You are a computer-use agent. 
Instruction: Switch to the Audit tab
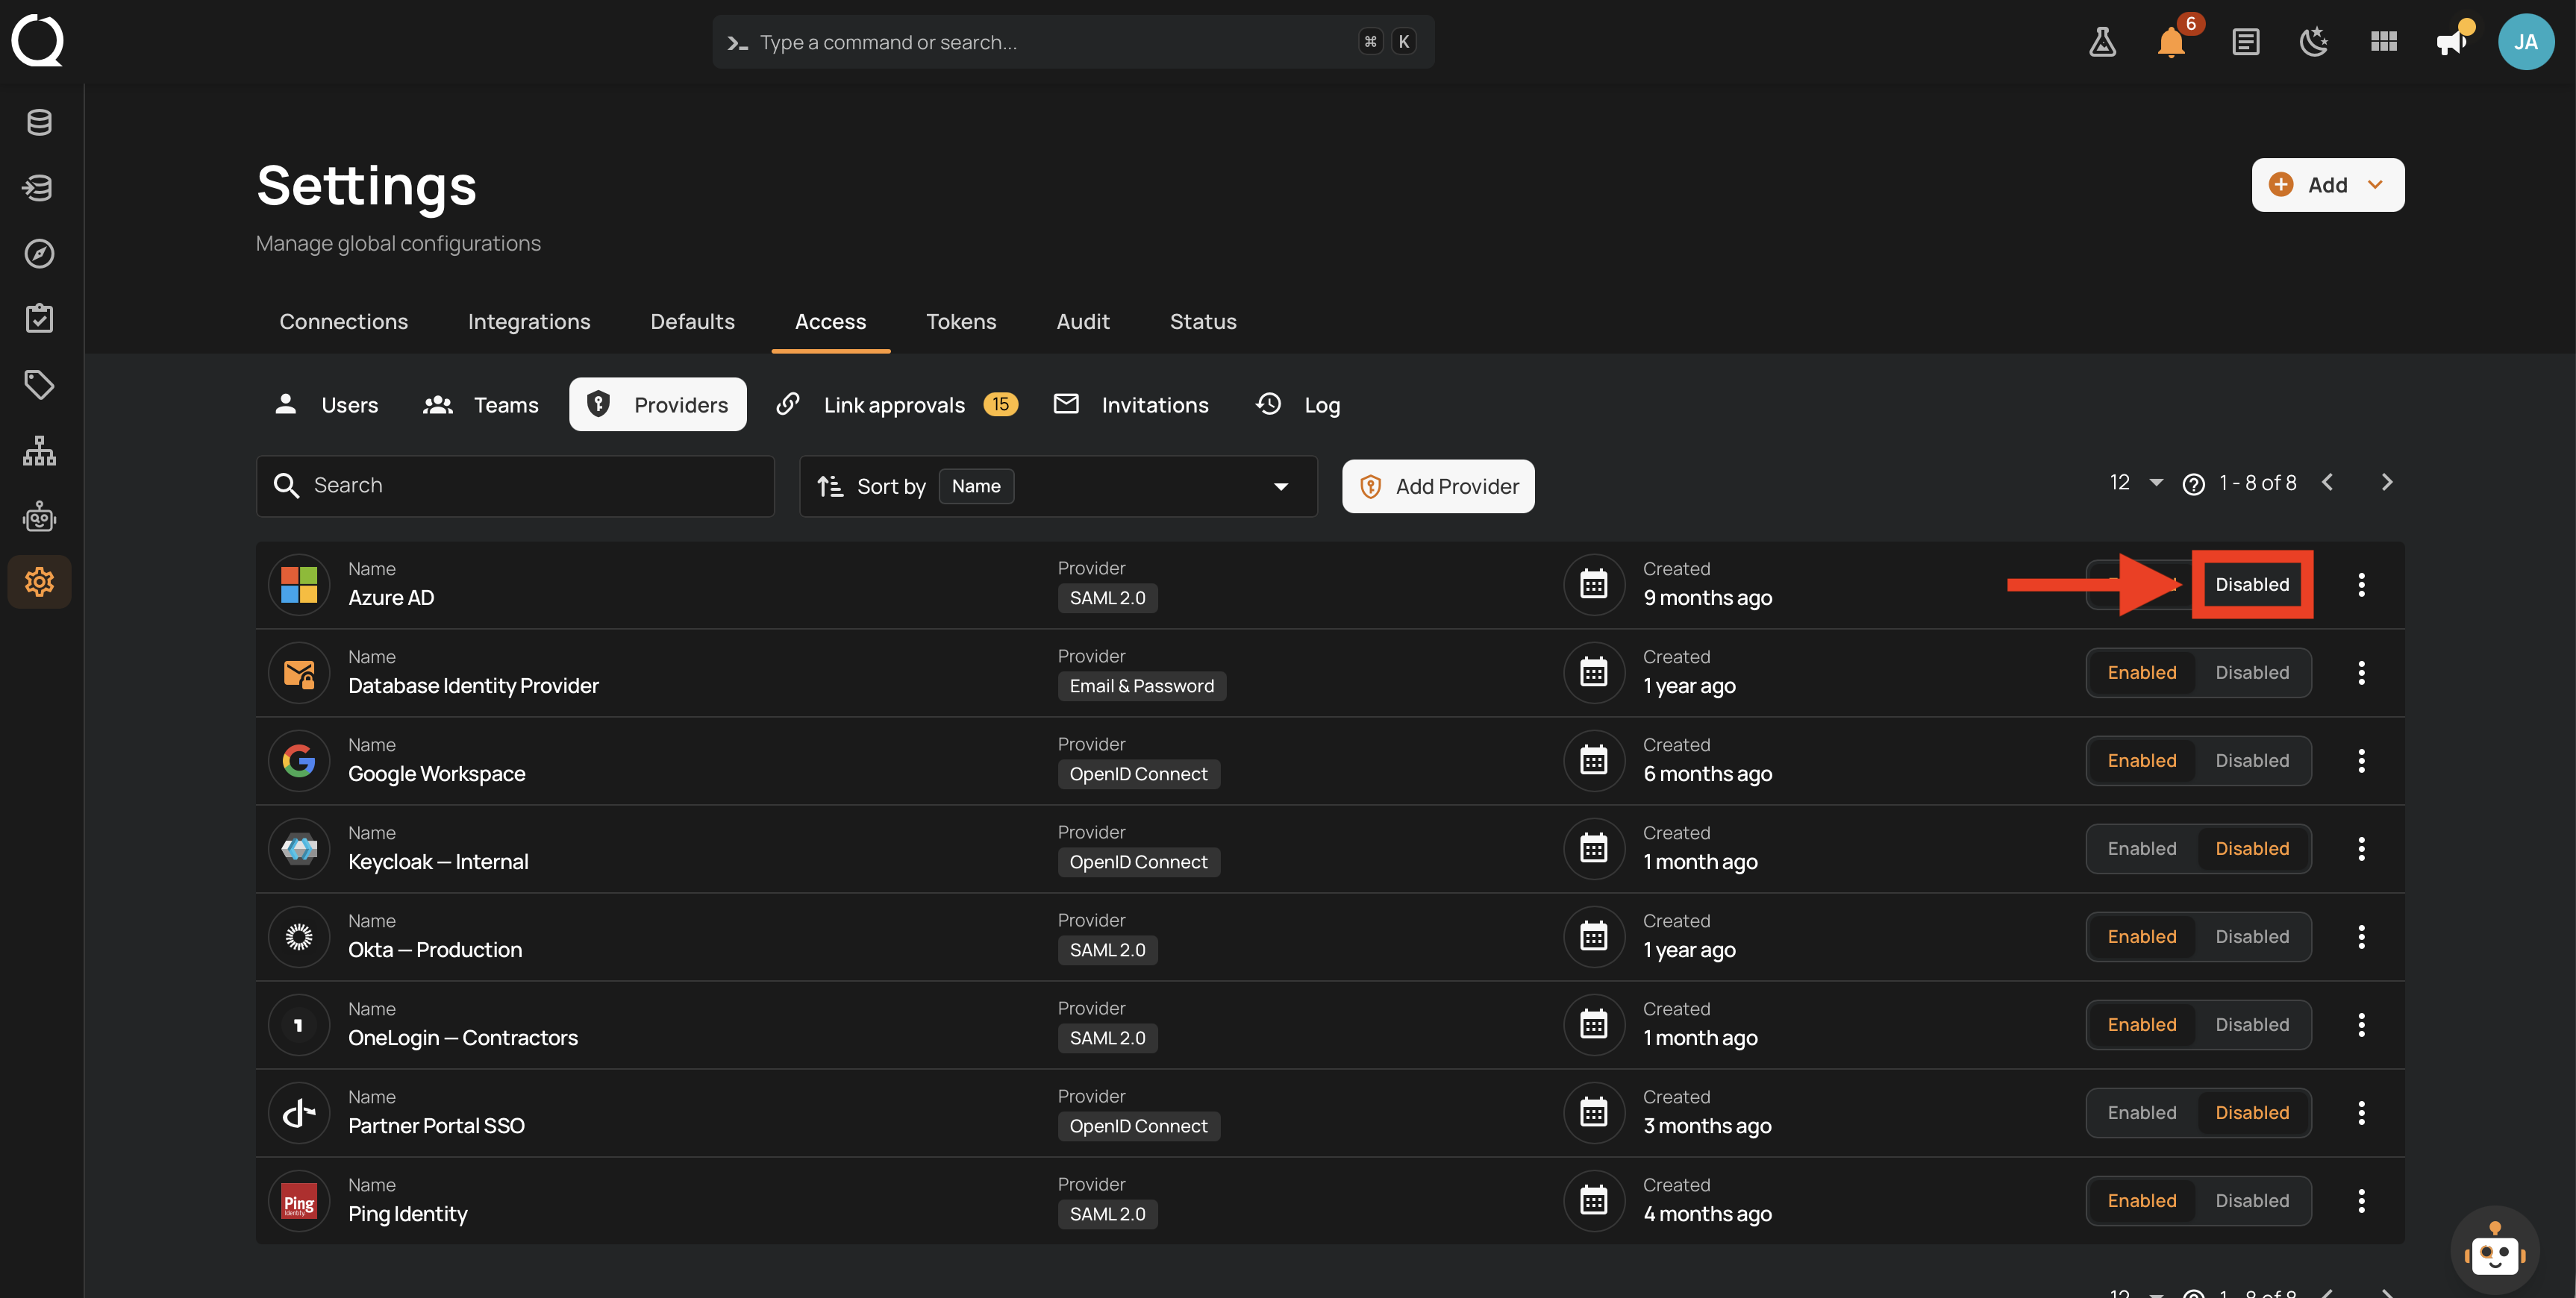1083,322
